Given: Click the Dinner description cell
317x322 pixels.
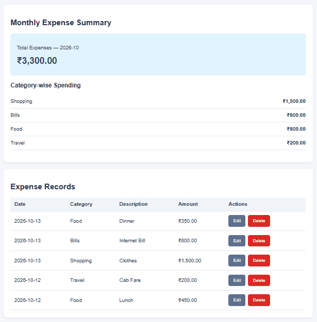Looking at the screenshot, I should pos(127,221).
